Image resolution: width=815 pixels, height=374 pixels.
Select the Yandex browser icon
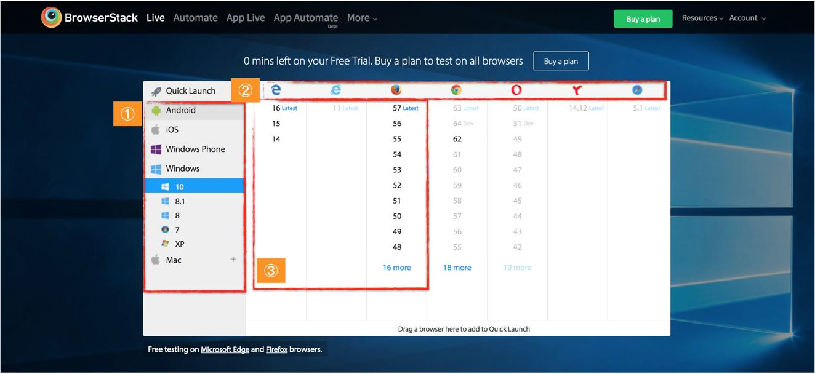[x=577, y=90]
